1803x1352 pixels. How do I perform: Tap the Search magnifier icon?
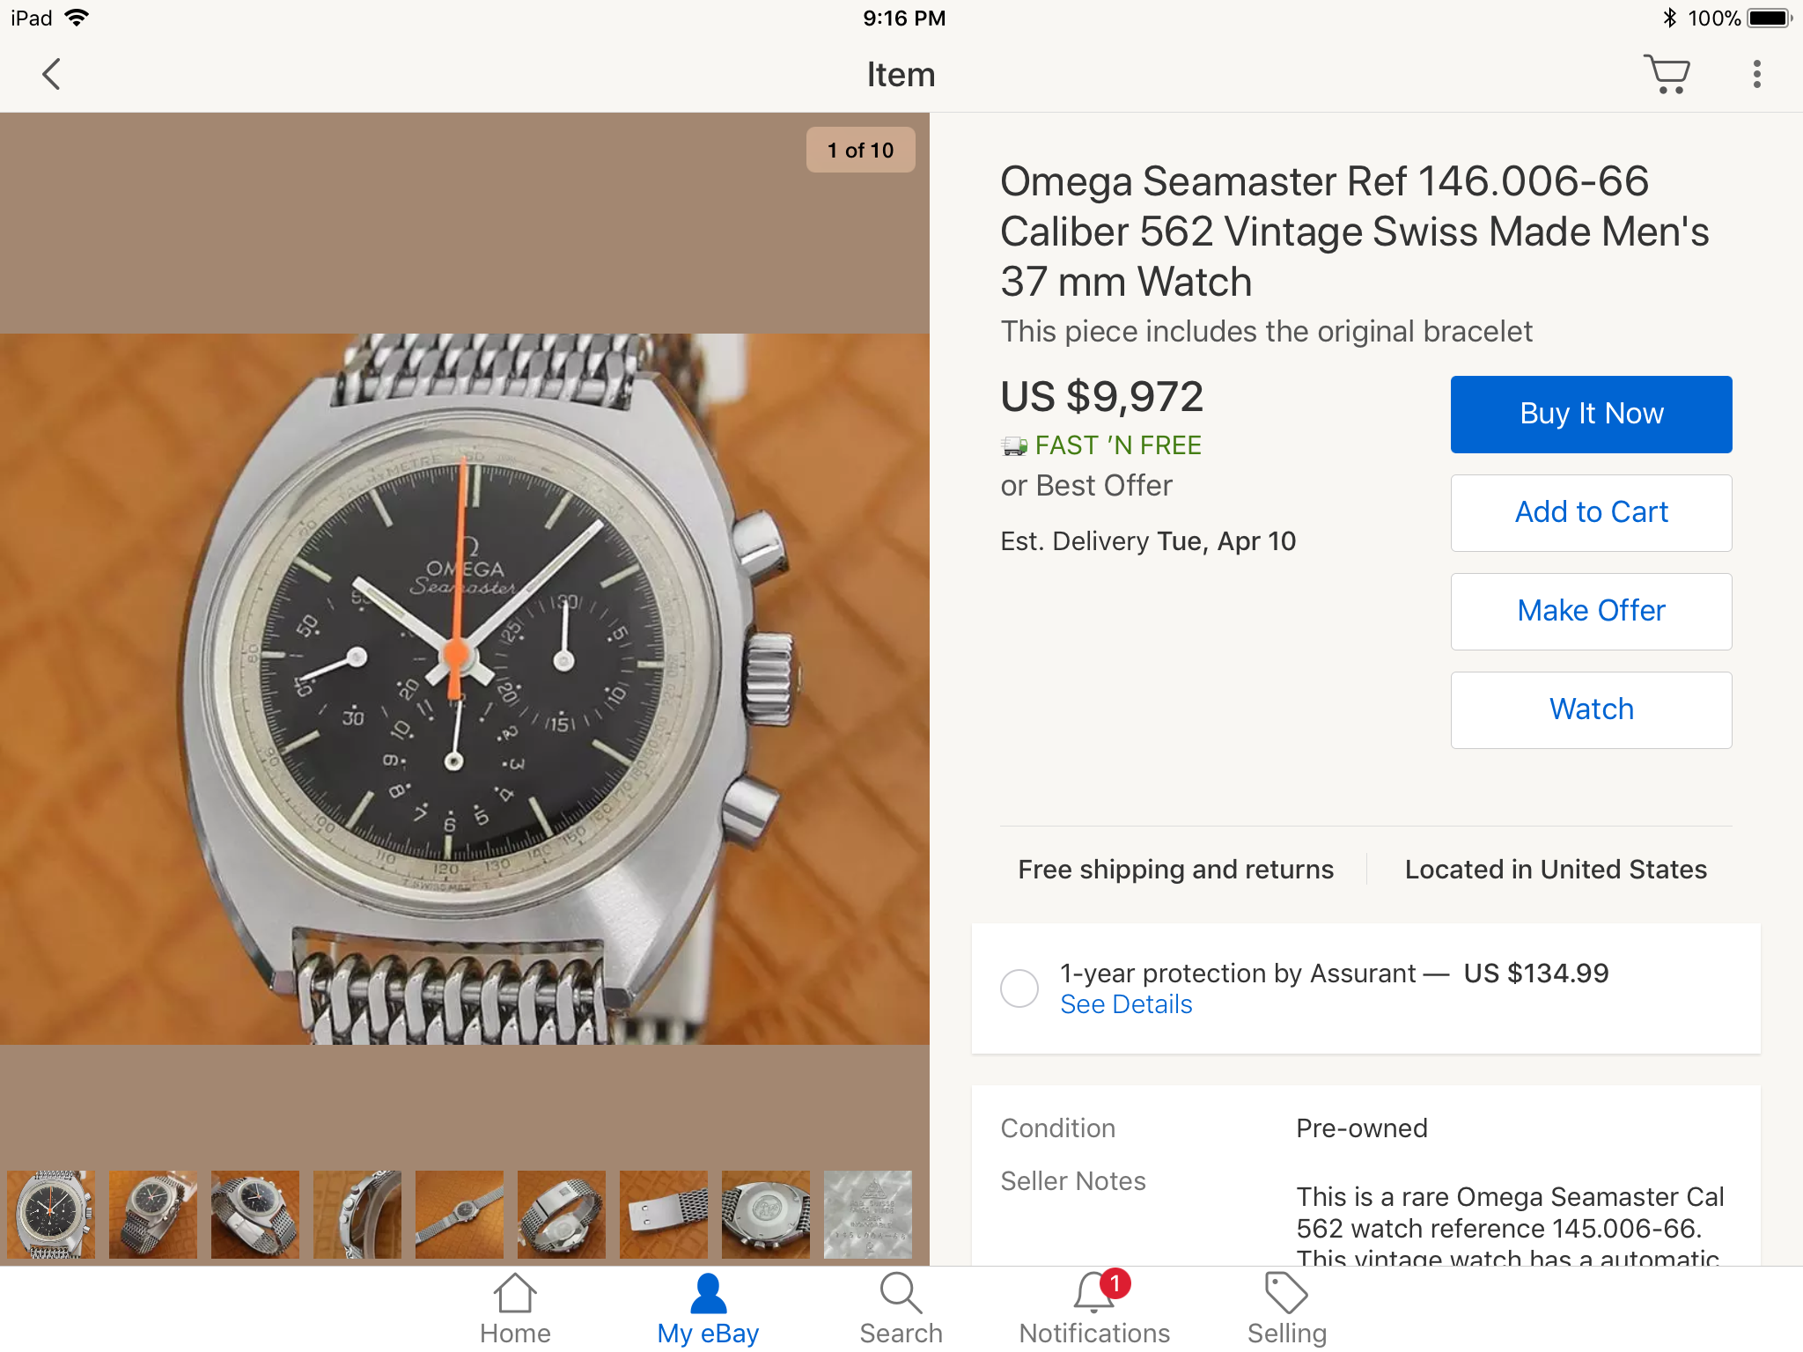coord(901,1309)
